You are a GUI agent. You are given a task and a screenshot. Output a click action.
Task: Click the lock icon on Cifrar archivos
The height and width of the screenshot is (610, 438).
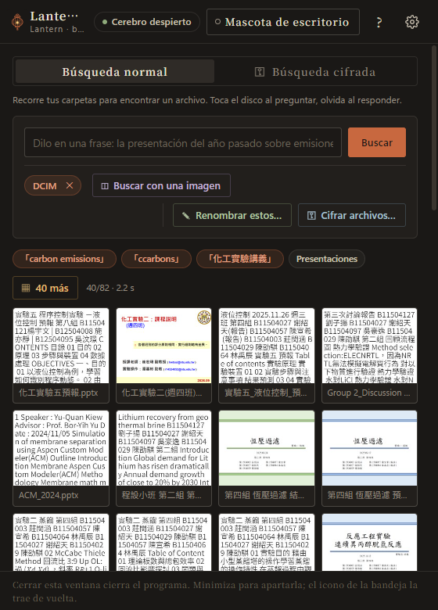(311, 216)
